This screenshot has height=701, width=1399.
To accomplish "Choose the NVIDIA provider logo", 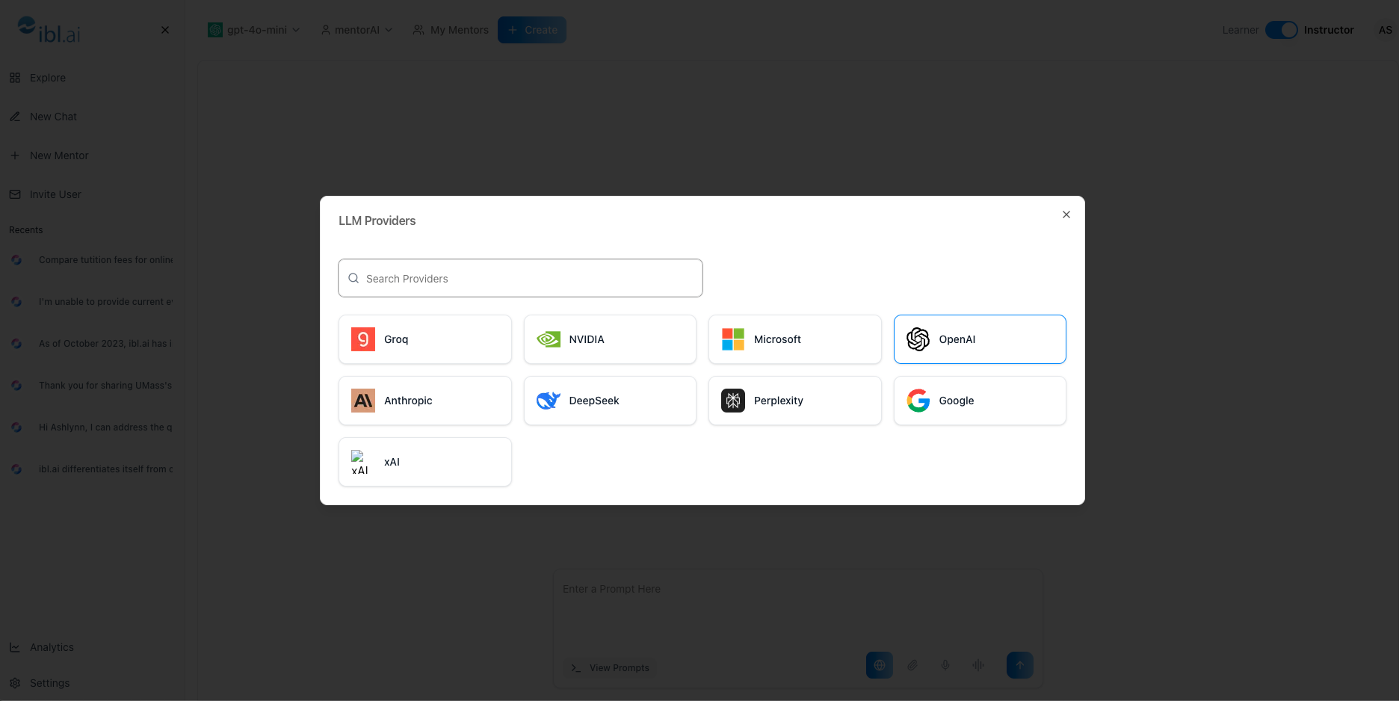I will [x=549, y=339].
